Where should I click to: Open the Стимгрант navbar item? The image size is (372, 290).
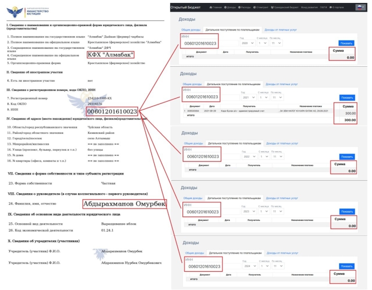pos(261,7)
